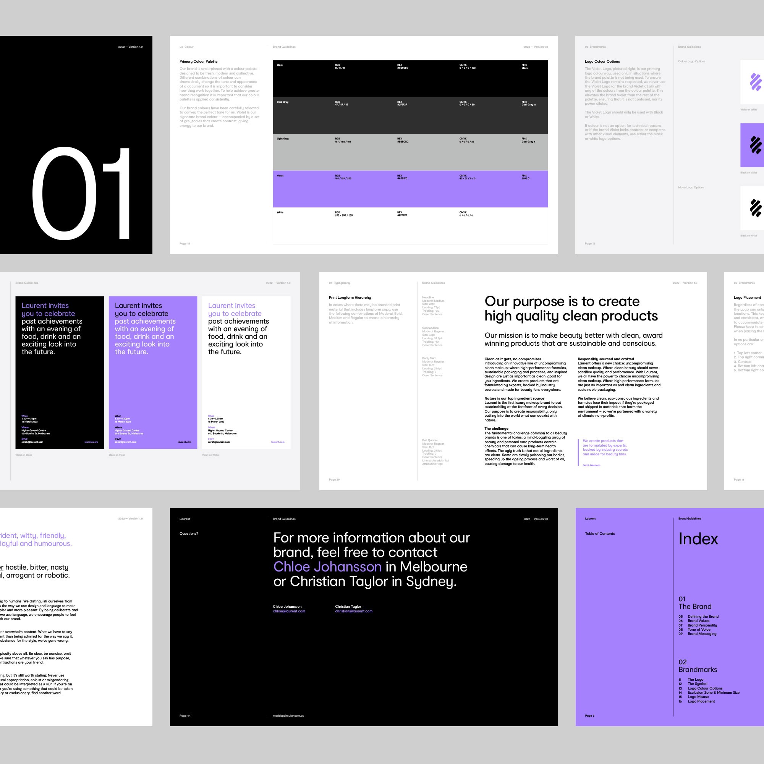
Task: Click laurent.com on the black invitation card
Action: click(x=91, y=442)
